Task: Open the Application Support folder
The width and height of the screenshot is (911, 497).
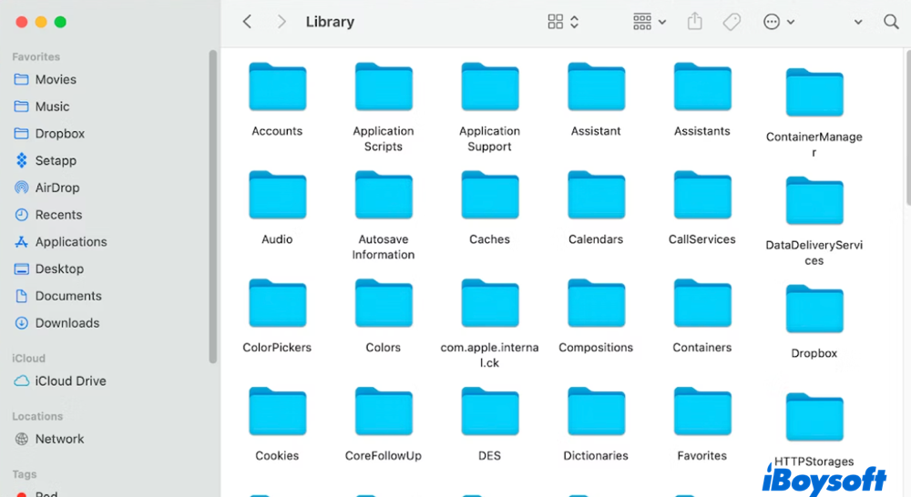Action: [489, 88]
